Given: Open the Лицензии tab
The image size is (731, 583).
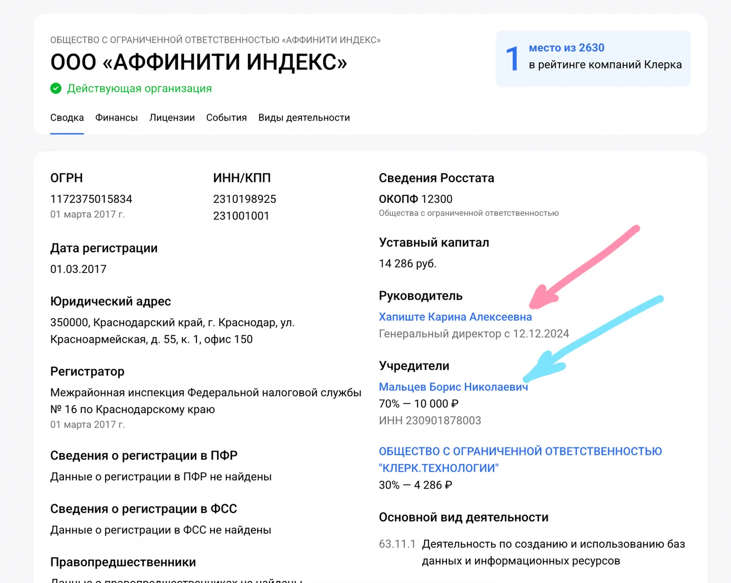Looking at the screenshot, I should click(172, 118).
